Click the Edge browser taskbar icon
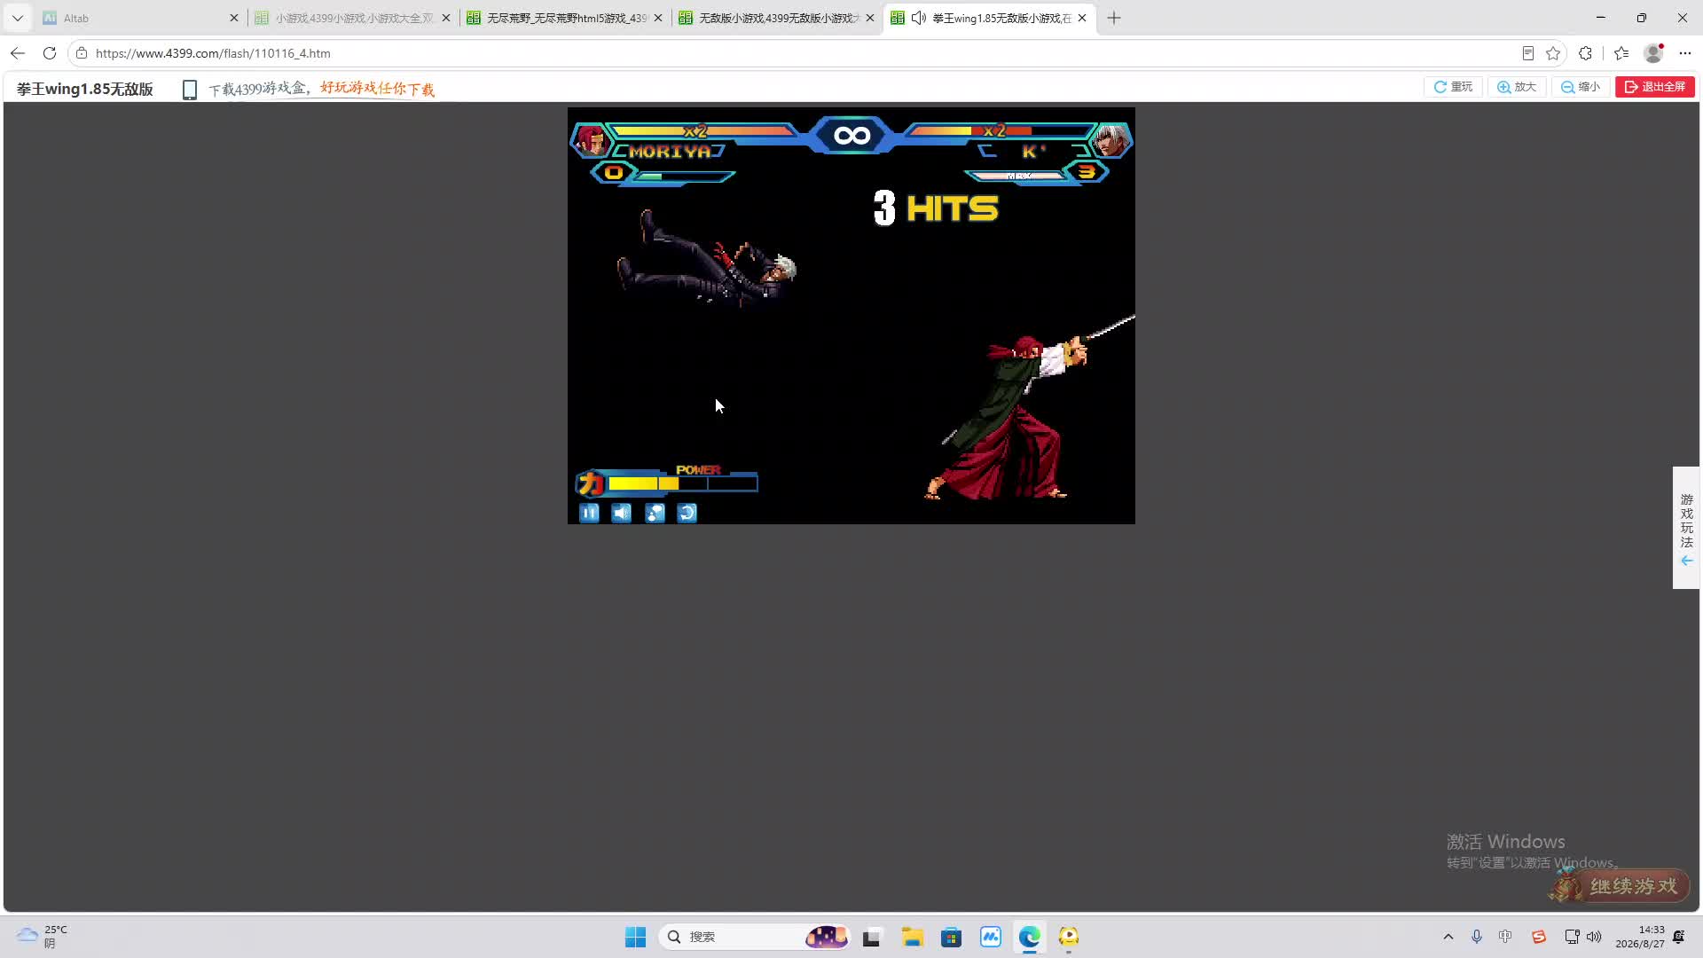Image resolution: width=1703 pixels, height=958 pixels. pyautogui.click(x=1030, y=937)
